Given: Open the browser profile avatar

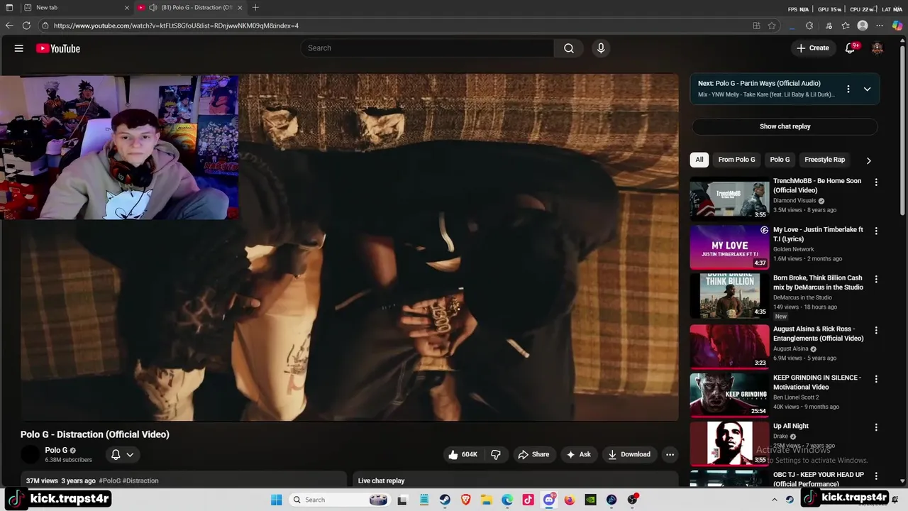Looking at the screenshot, I should tap(863, 26).
